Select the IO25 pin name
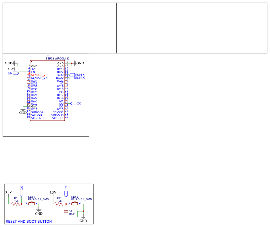Screen dimensions: 270x227 pyautogui.click(x=34, y=92)
